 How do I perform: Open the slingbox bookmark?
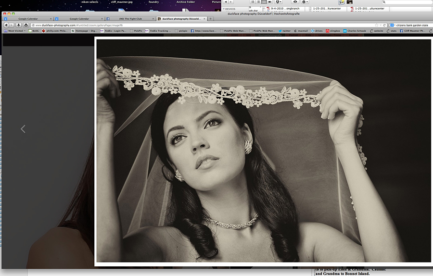tap(333, 31)
